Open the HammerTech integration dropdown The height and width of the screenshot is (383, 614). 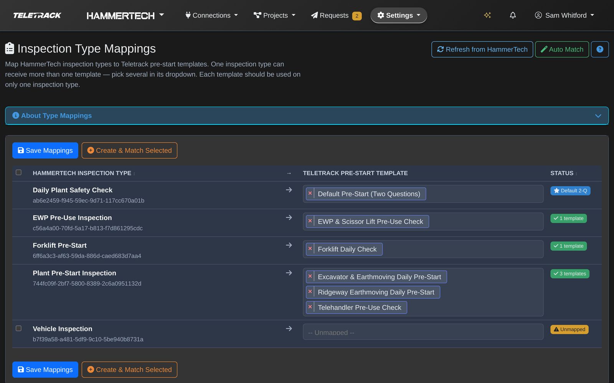125,15
